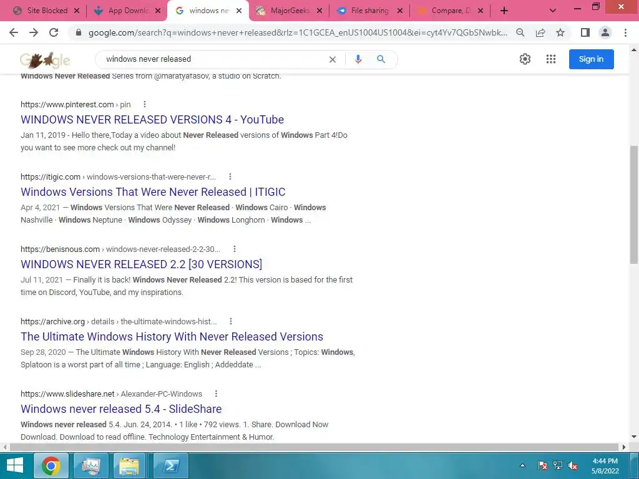Click the address bar URL
The image size is (639, 479).
tap(298, 32)
